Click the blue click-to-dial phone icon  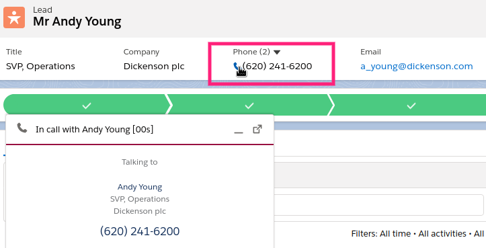(237, 66)
